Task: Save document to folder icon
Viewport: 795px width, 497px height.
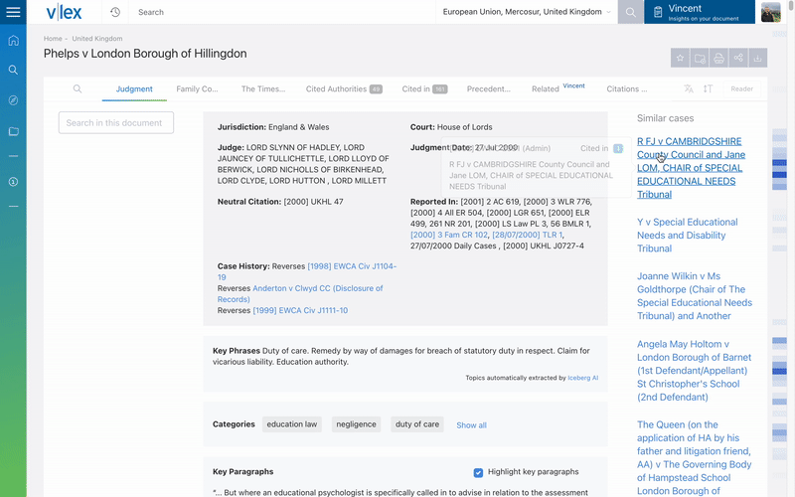Action: pyautogui.click(x=700, y=58)
